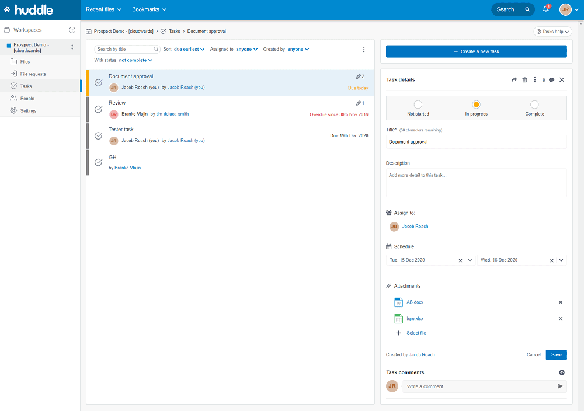Click tim deluca-smith creator link
This screenshot has height=411, width=584.
172,114
